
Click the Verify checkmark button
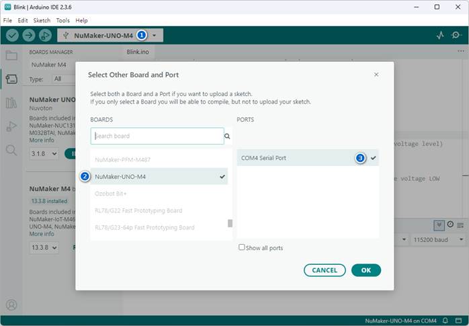click(12, 35)
